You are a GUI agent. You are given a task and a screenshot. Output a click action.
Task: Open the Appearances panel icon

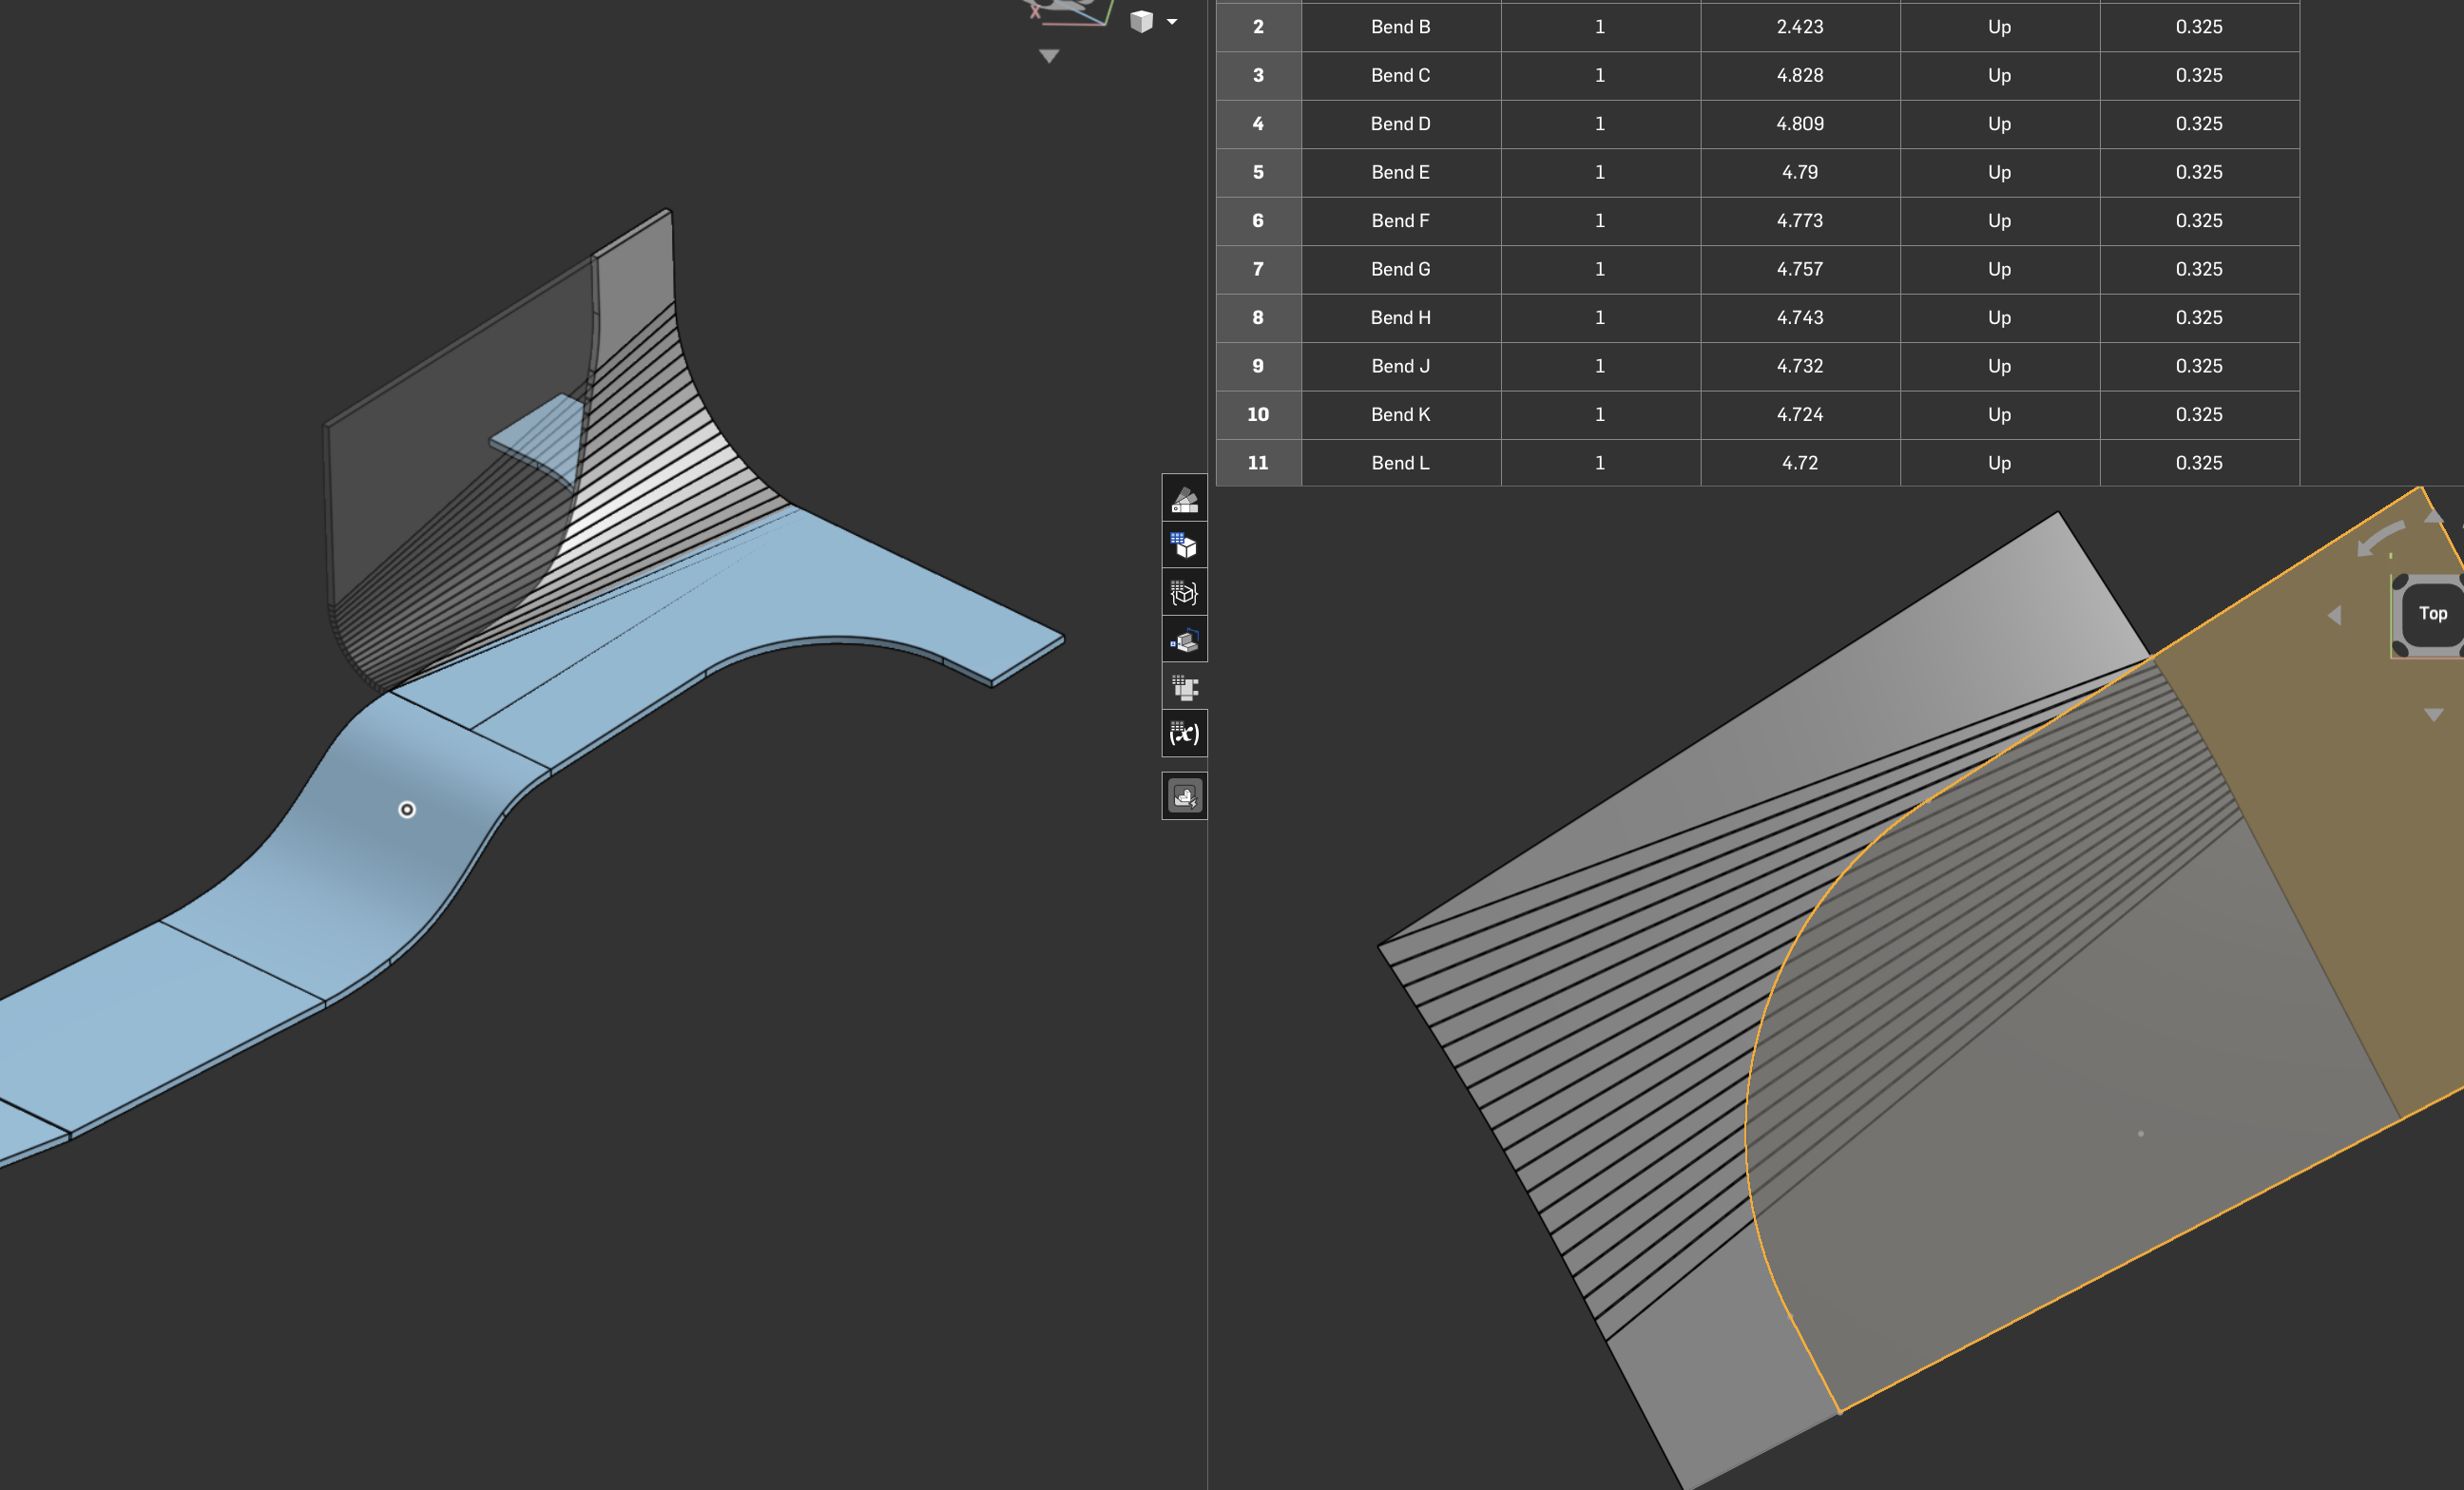click(x=1184, y=499)
